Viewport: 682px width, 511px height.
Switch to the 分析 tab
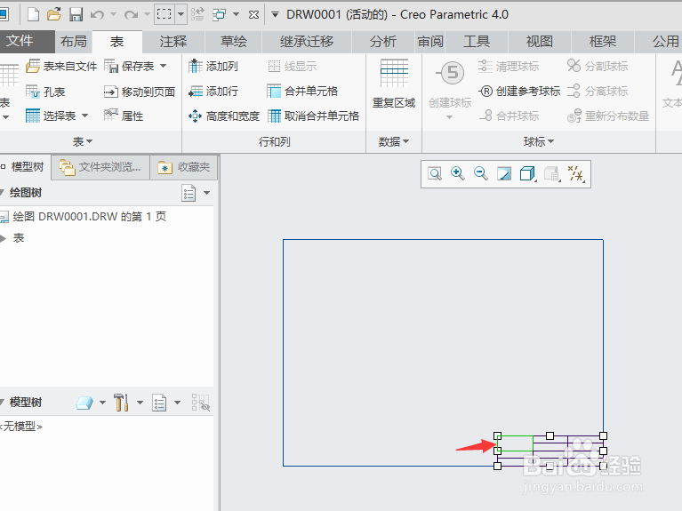pyautogui.click(x=382, y=41)
